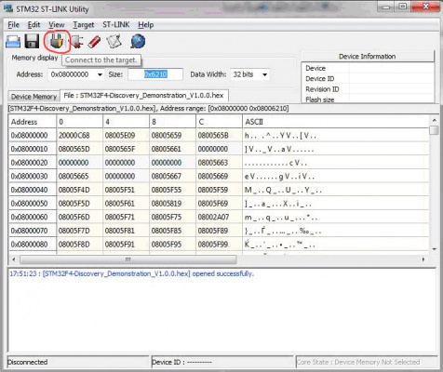Disconnect from target toolbar icon
Image resolution: width=443 pixels, height=372 pixels.
pos(76,42)
